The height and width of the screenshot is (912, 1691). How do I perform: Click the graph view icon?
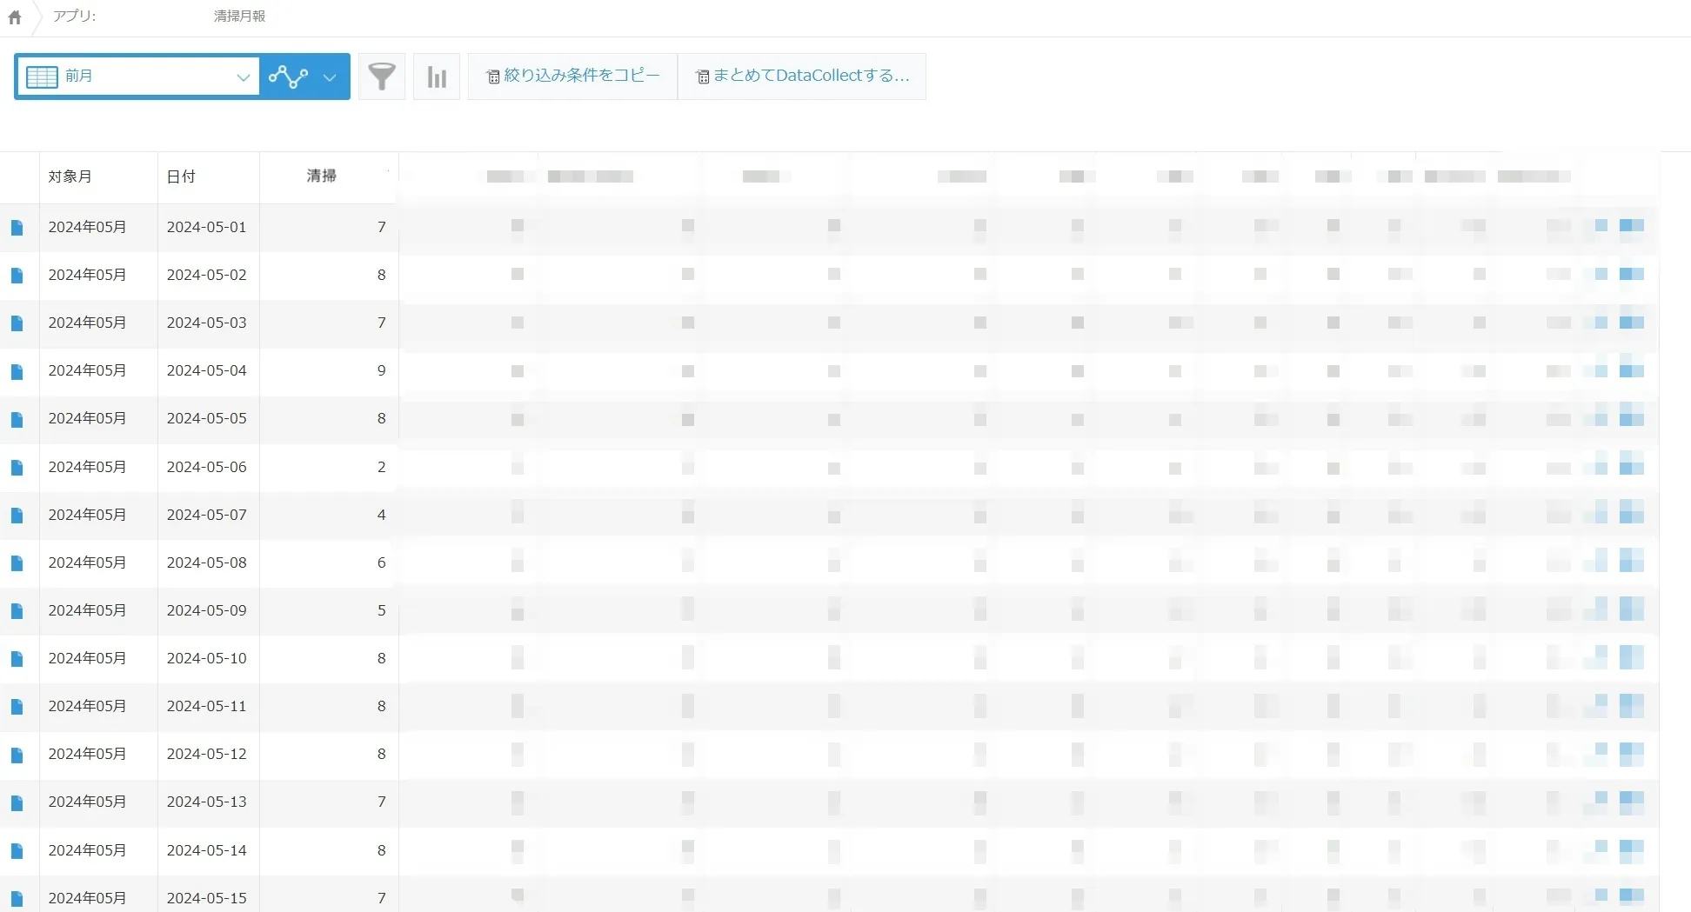[288, 77]
